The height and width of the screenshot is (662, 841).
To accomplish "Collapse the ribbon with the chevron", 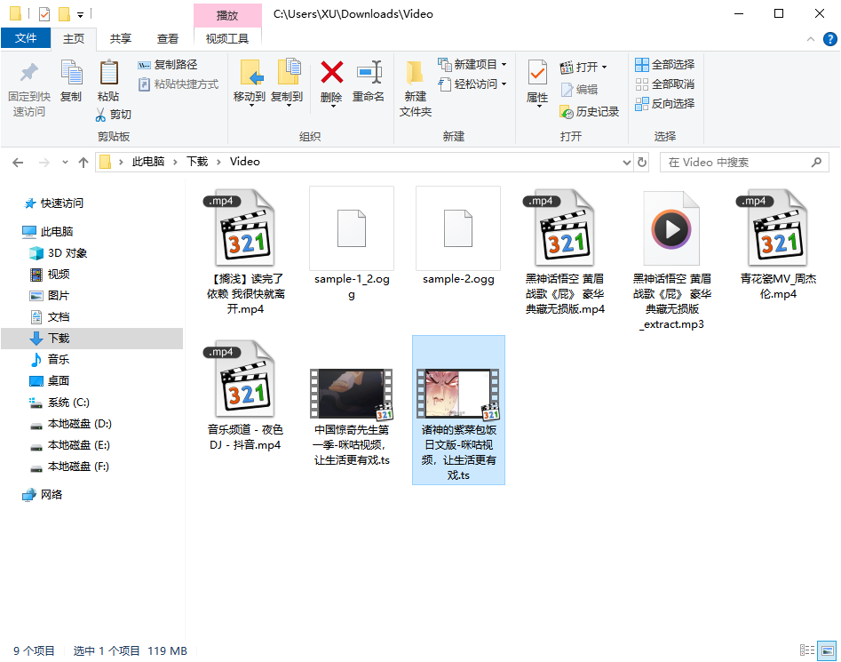I will [x=810, y=39].
